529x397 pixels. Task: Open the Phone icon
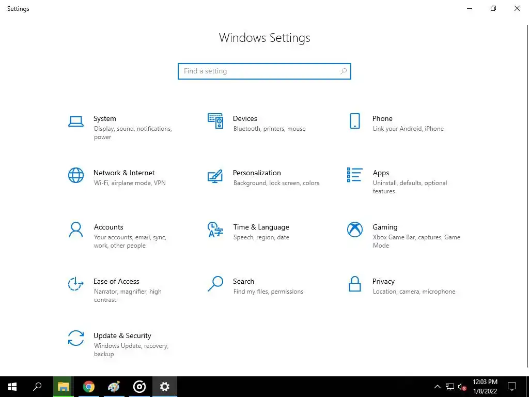[x=354, y=121]
